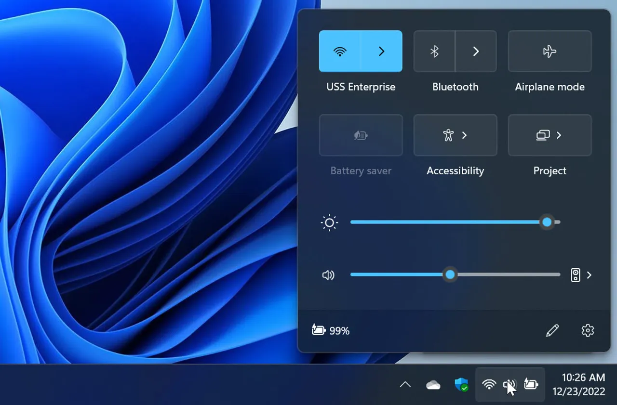Select a sound output device
This screenshot has height=405, width=617.
click(581, 275)
